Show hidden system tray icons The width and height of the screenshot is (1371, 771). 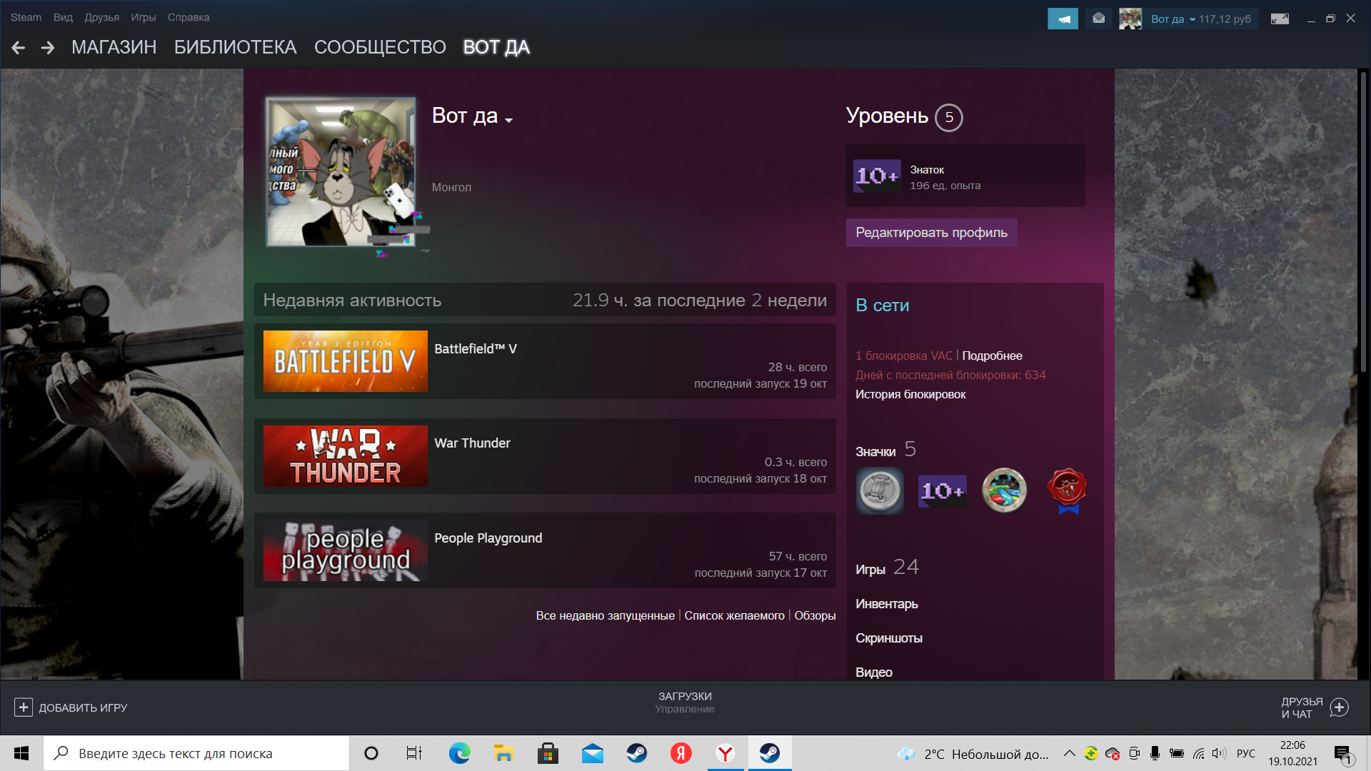click(x=1069, y=753)
